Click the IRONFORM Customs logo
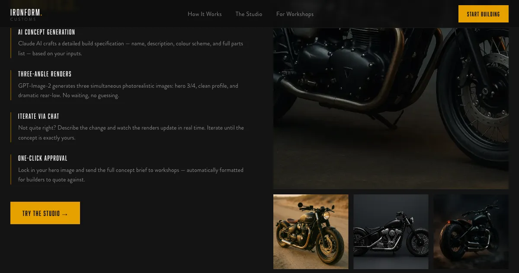 tap(26, 15)
